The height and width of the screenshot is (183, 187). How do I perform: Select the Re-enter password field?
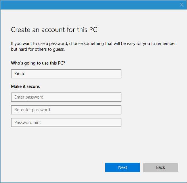[x=66, y=110]
